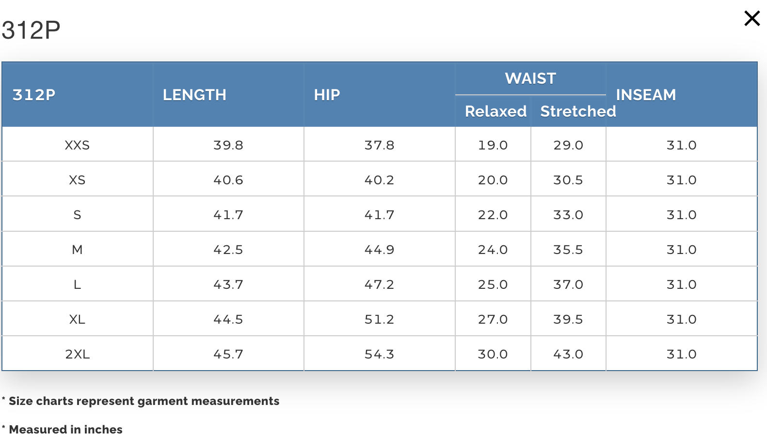Click the 312P title above the table
This screenshot has height=448, width=767.
(x=31, y=30)
